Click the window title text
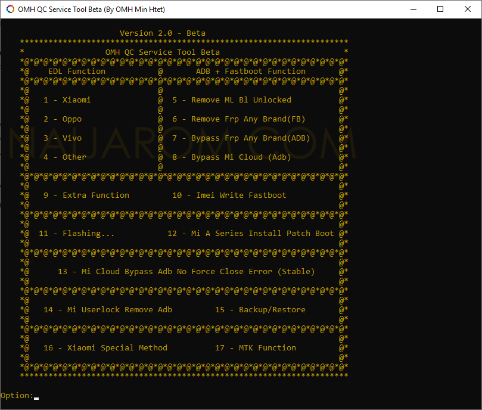The width and height of the screenshot is (482, 410). pos(91,10)
